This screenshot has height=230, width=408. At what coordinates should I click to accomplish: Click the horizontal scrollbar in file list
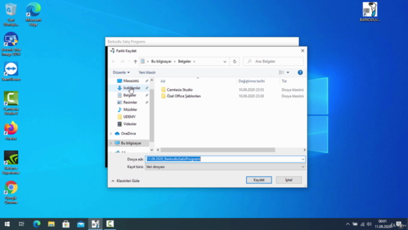tap(218, 150)
